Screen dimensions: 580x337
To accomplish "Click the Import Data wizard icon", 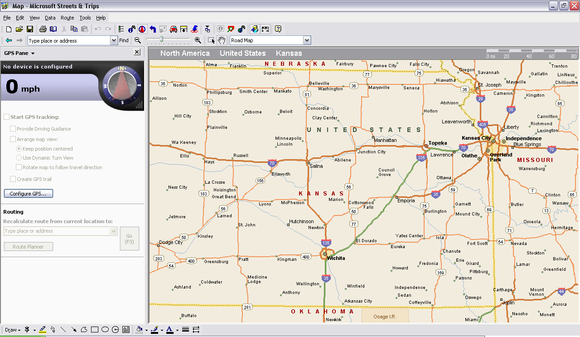I will tap(208, 29).
